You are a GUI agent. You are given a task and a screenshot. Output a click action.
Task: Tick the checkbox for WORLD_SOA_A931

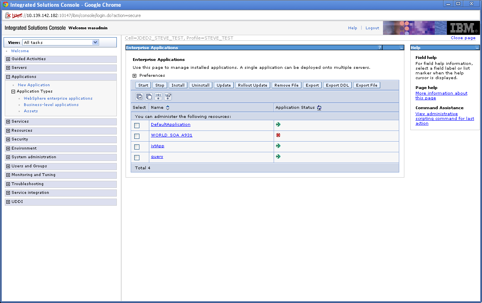pos(137,136)
